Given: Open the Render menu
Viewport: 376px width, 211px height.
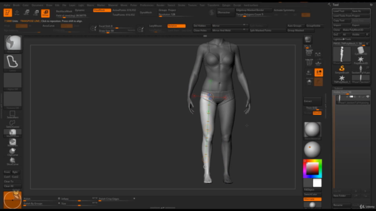Looking at the screenshot, I should tap(160, 5).
